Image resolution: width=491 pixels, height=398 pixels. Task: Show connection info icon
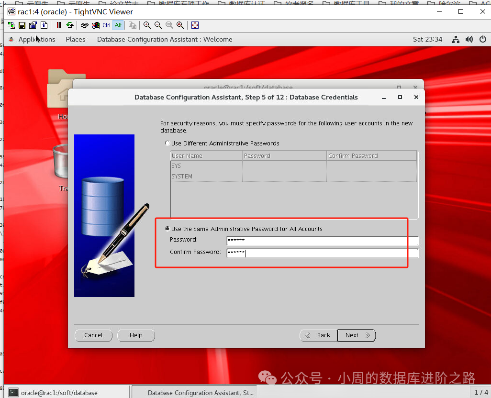coord(44,25)
